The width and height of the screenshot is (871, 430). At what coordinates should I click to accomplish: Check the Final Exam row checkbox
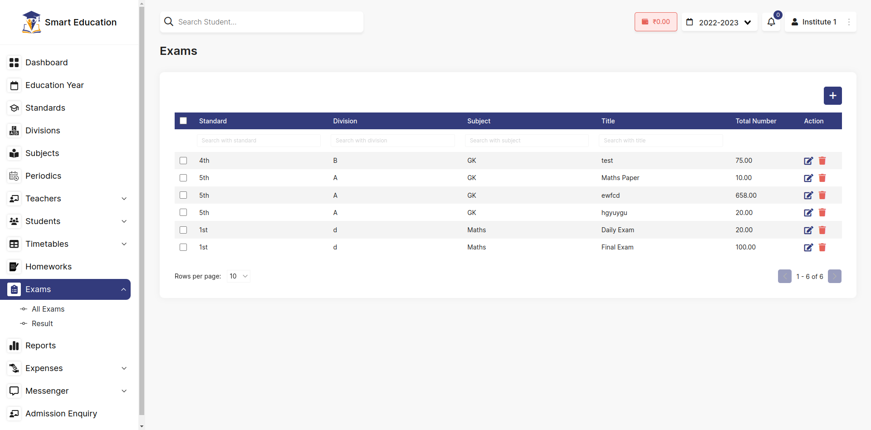pyautogui.click(x=183, y=247)
